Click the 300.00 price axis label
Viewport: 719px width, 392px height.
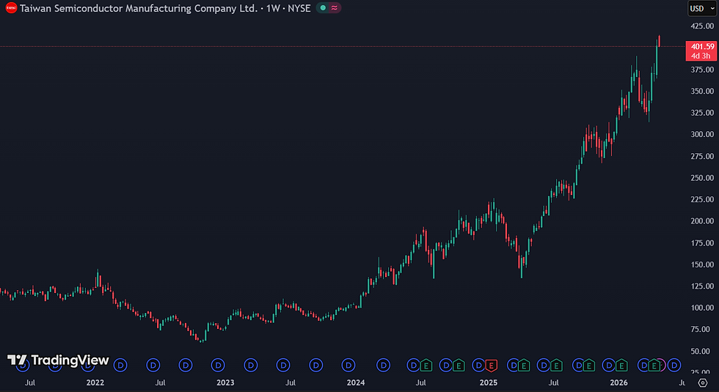(702, 134)
